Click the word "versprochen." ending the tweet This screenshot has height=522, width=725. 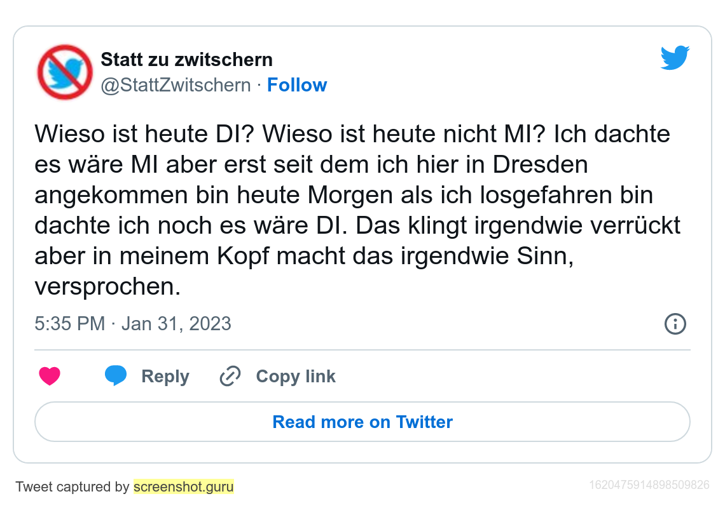coord(107,286)
